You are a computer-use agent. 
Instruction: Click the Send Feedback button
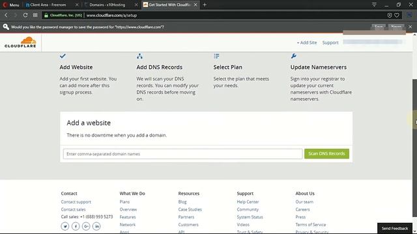(395, 228)
